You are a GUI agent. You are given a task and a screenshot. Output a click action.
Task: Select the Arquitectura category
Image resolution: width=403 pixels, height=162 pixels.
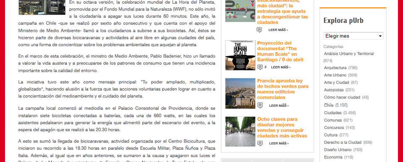tap(335, 68)
